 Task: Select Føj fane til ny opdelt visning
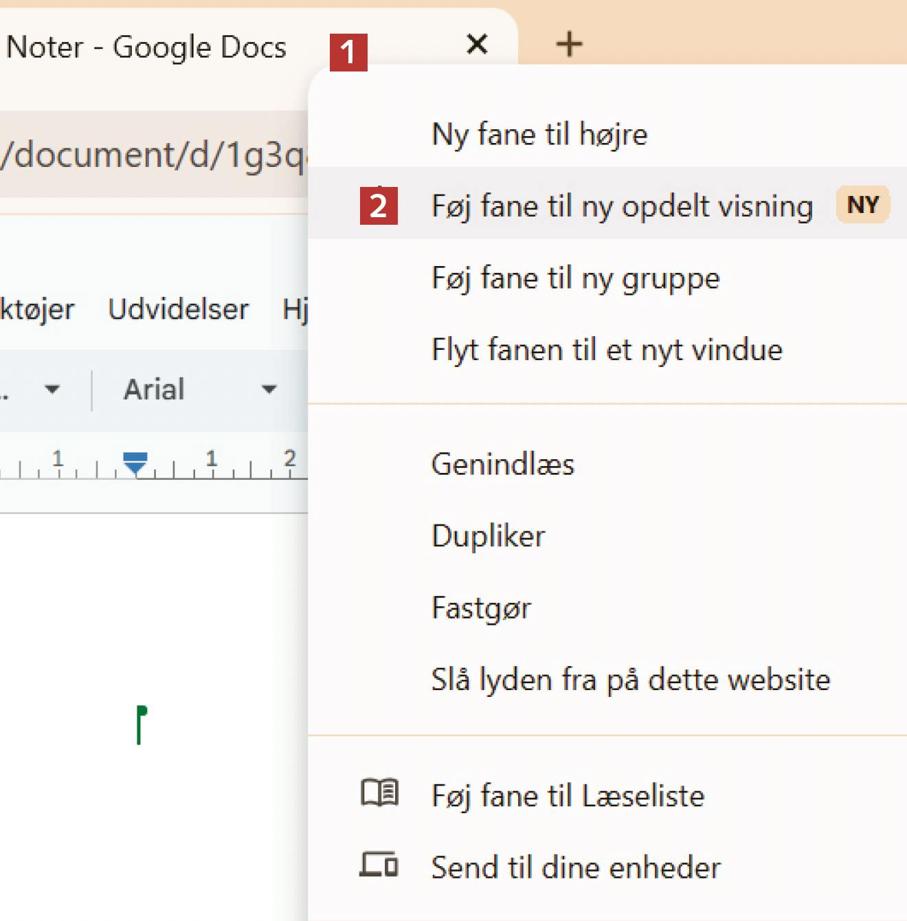pos(622,206)
